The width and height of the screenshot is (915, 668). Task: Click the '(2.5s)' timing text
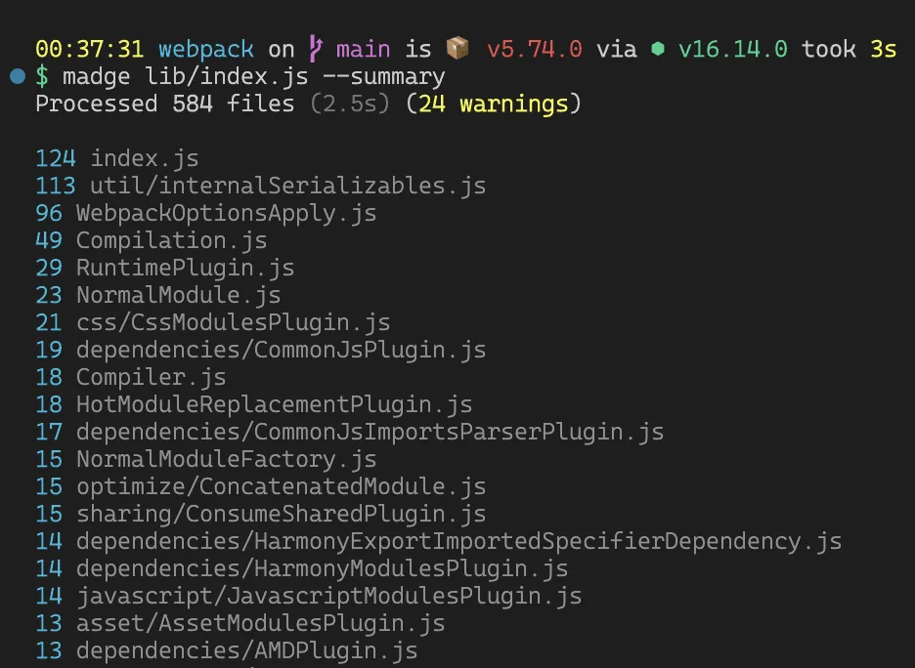coord(350,104)
